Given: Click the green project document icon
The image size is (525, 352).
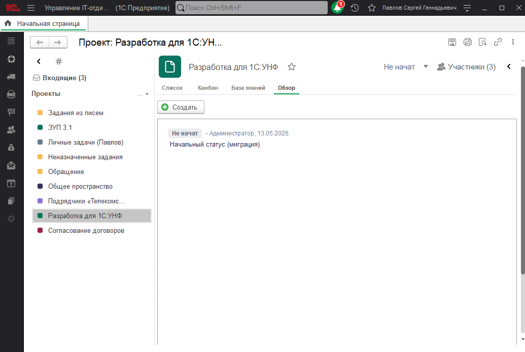Looking at the screenshot, I should [x=170, y=66].
